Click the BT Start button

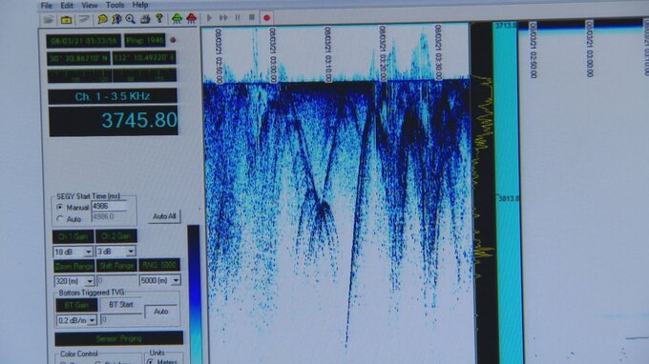121,305
